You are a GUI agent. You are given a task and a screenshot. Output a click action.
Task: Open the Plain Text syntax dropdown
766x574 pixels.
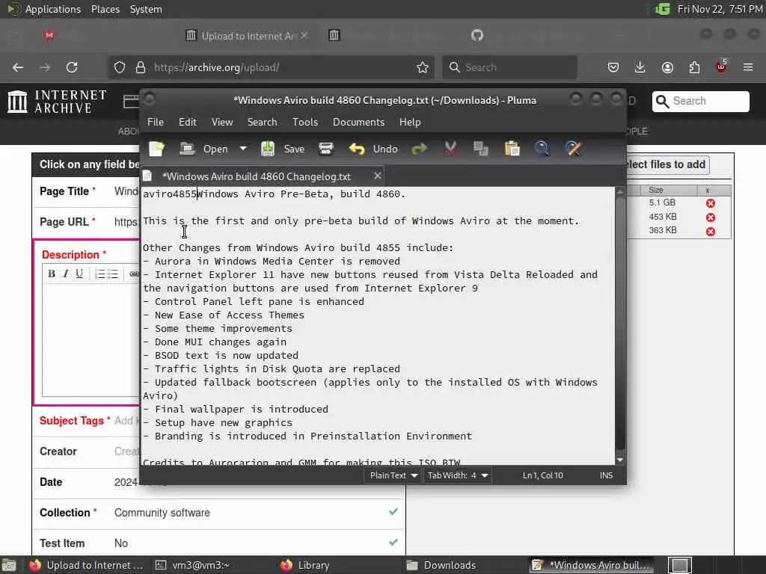[393, 475]
